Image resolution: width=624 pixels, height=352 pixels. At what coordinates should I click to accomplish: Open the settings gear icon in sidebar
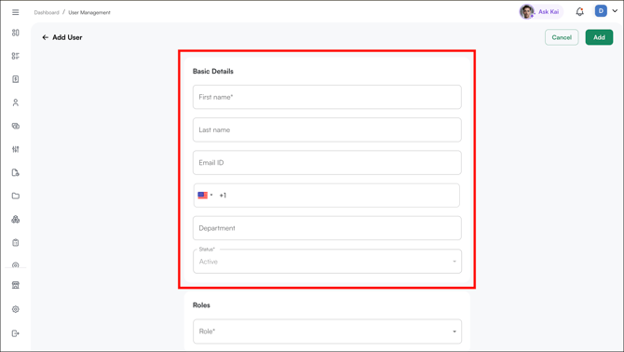point(16,309)
